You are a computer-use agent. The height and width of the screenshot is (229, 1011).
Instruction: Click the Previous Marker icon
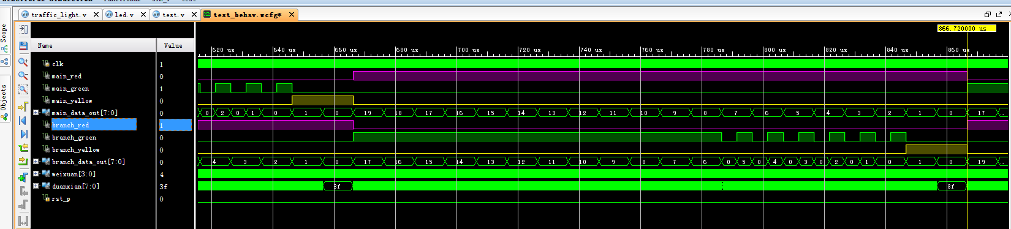(x=23, y=191)
